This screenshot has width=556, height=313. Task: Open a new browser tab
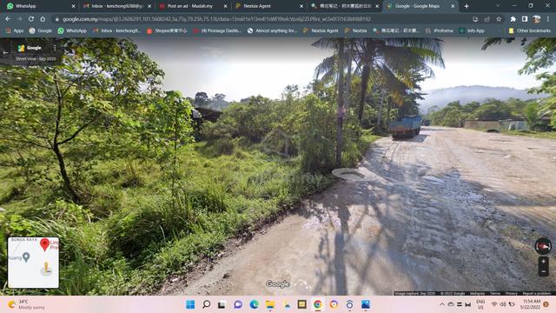click(x=467, y=6)
